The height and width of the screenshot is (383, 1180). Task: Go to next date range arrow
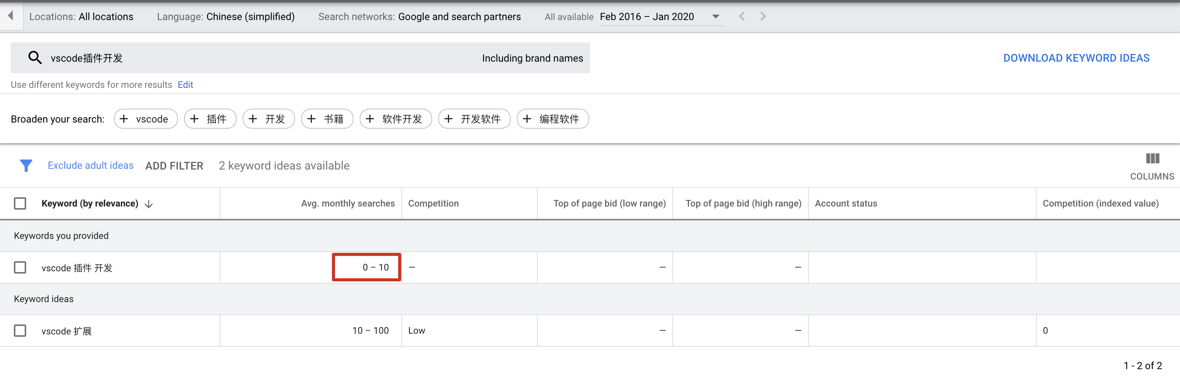pos(763,17)
